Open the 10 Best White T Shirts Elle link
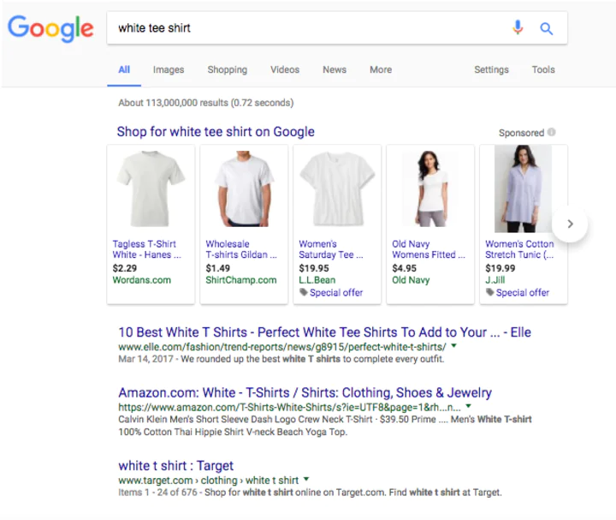The image size is (616, 520). [324, 332]
